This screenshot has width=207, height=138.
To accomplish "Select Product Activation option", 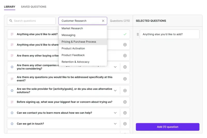I will pos(83,48).
